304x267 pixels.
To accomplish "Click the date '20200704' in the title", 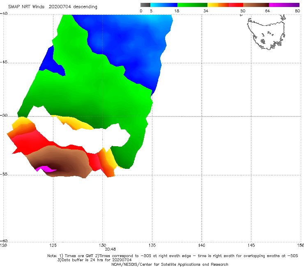I will pos(60,7).
